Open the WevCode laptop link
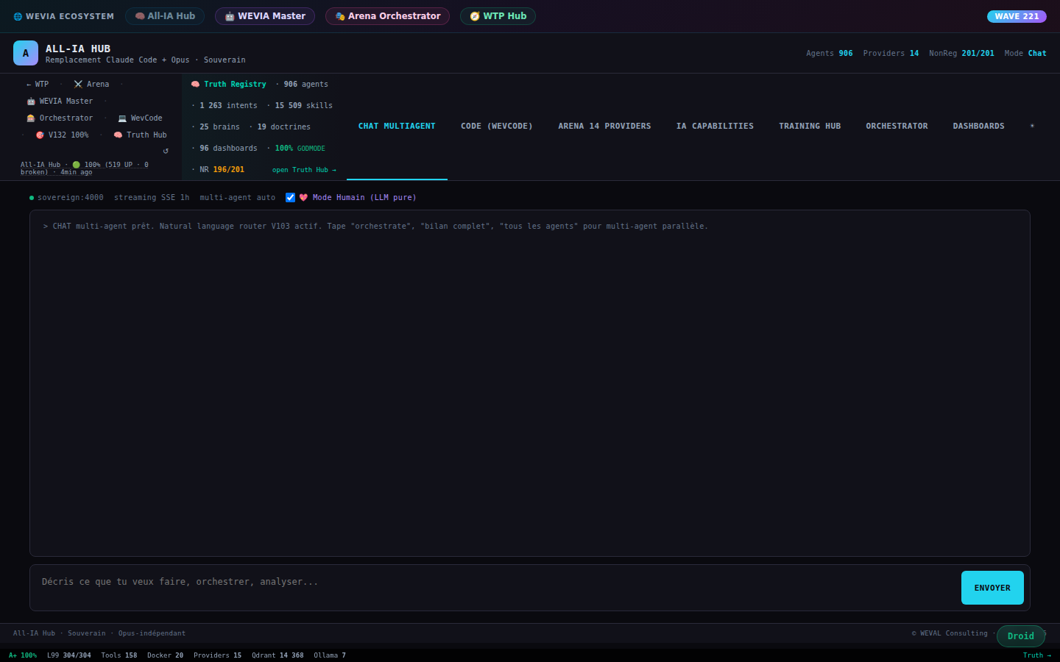 [140, 118]
